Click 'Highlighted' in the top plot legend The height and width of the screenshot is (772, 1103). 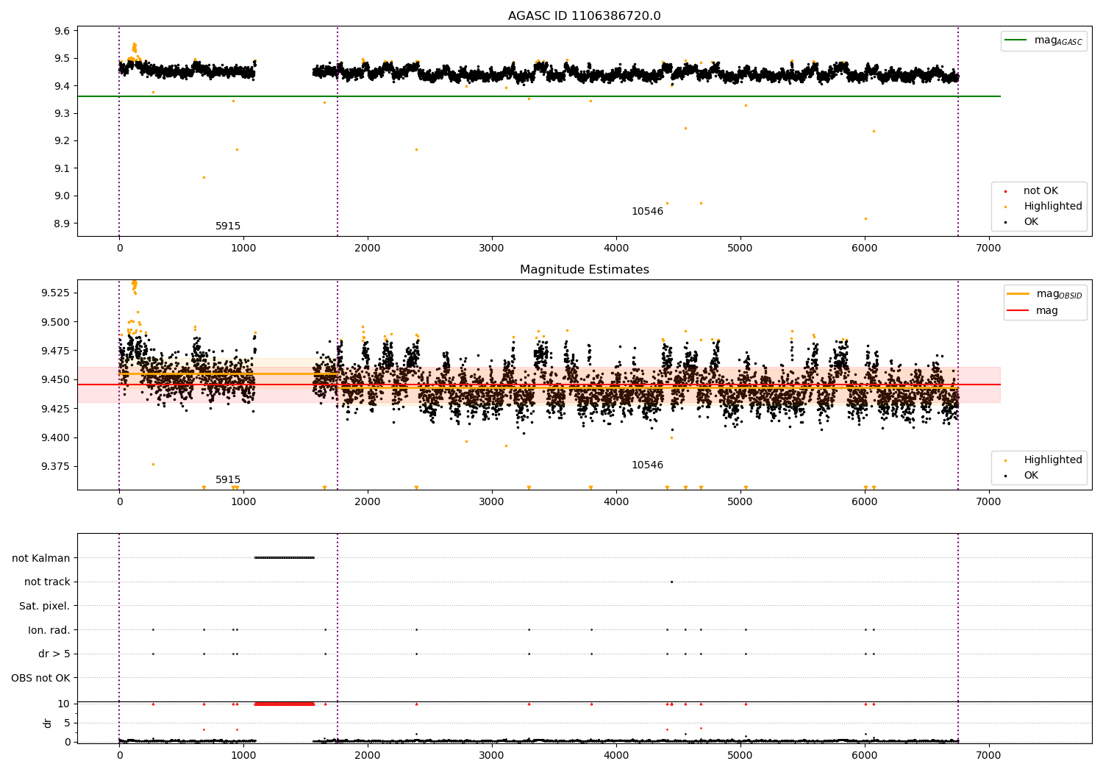click(x=1053, y=207)
